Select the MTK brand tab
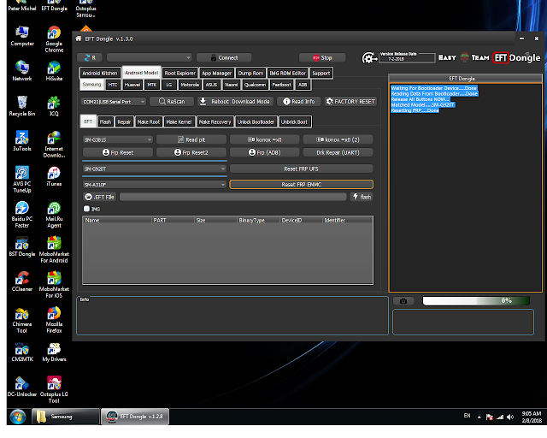 coord(152,85)
